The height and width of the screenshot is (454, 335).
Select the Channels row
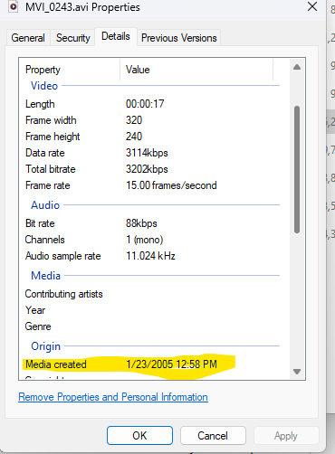[152, 240]
